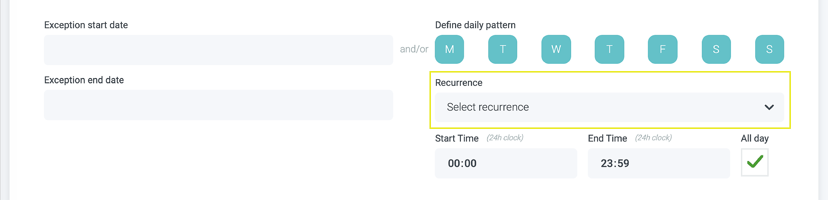Screen dimensions: 828x200
Task: Toggle Sunday, the last S button
Action: [x=769, y=49]
